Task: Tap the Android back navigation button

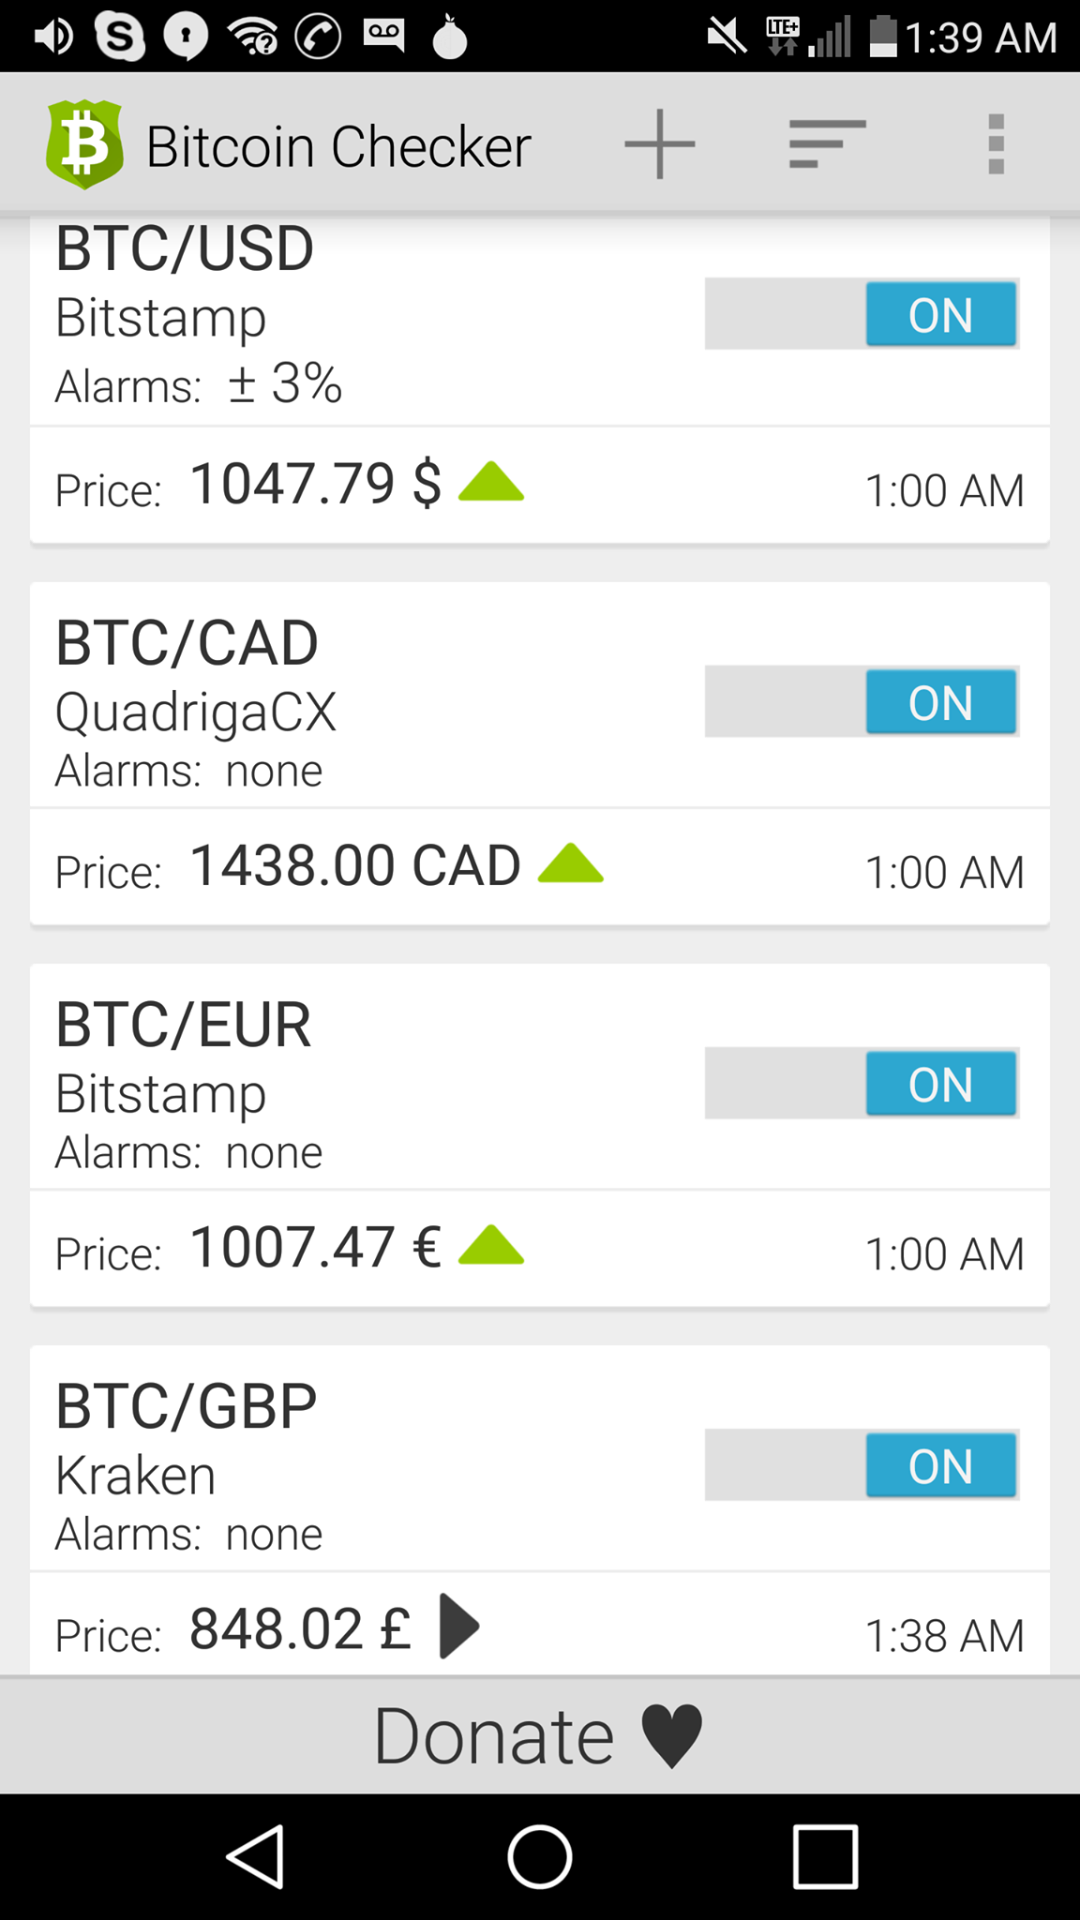Action: (x=255, y=1856)
